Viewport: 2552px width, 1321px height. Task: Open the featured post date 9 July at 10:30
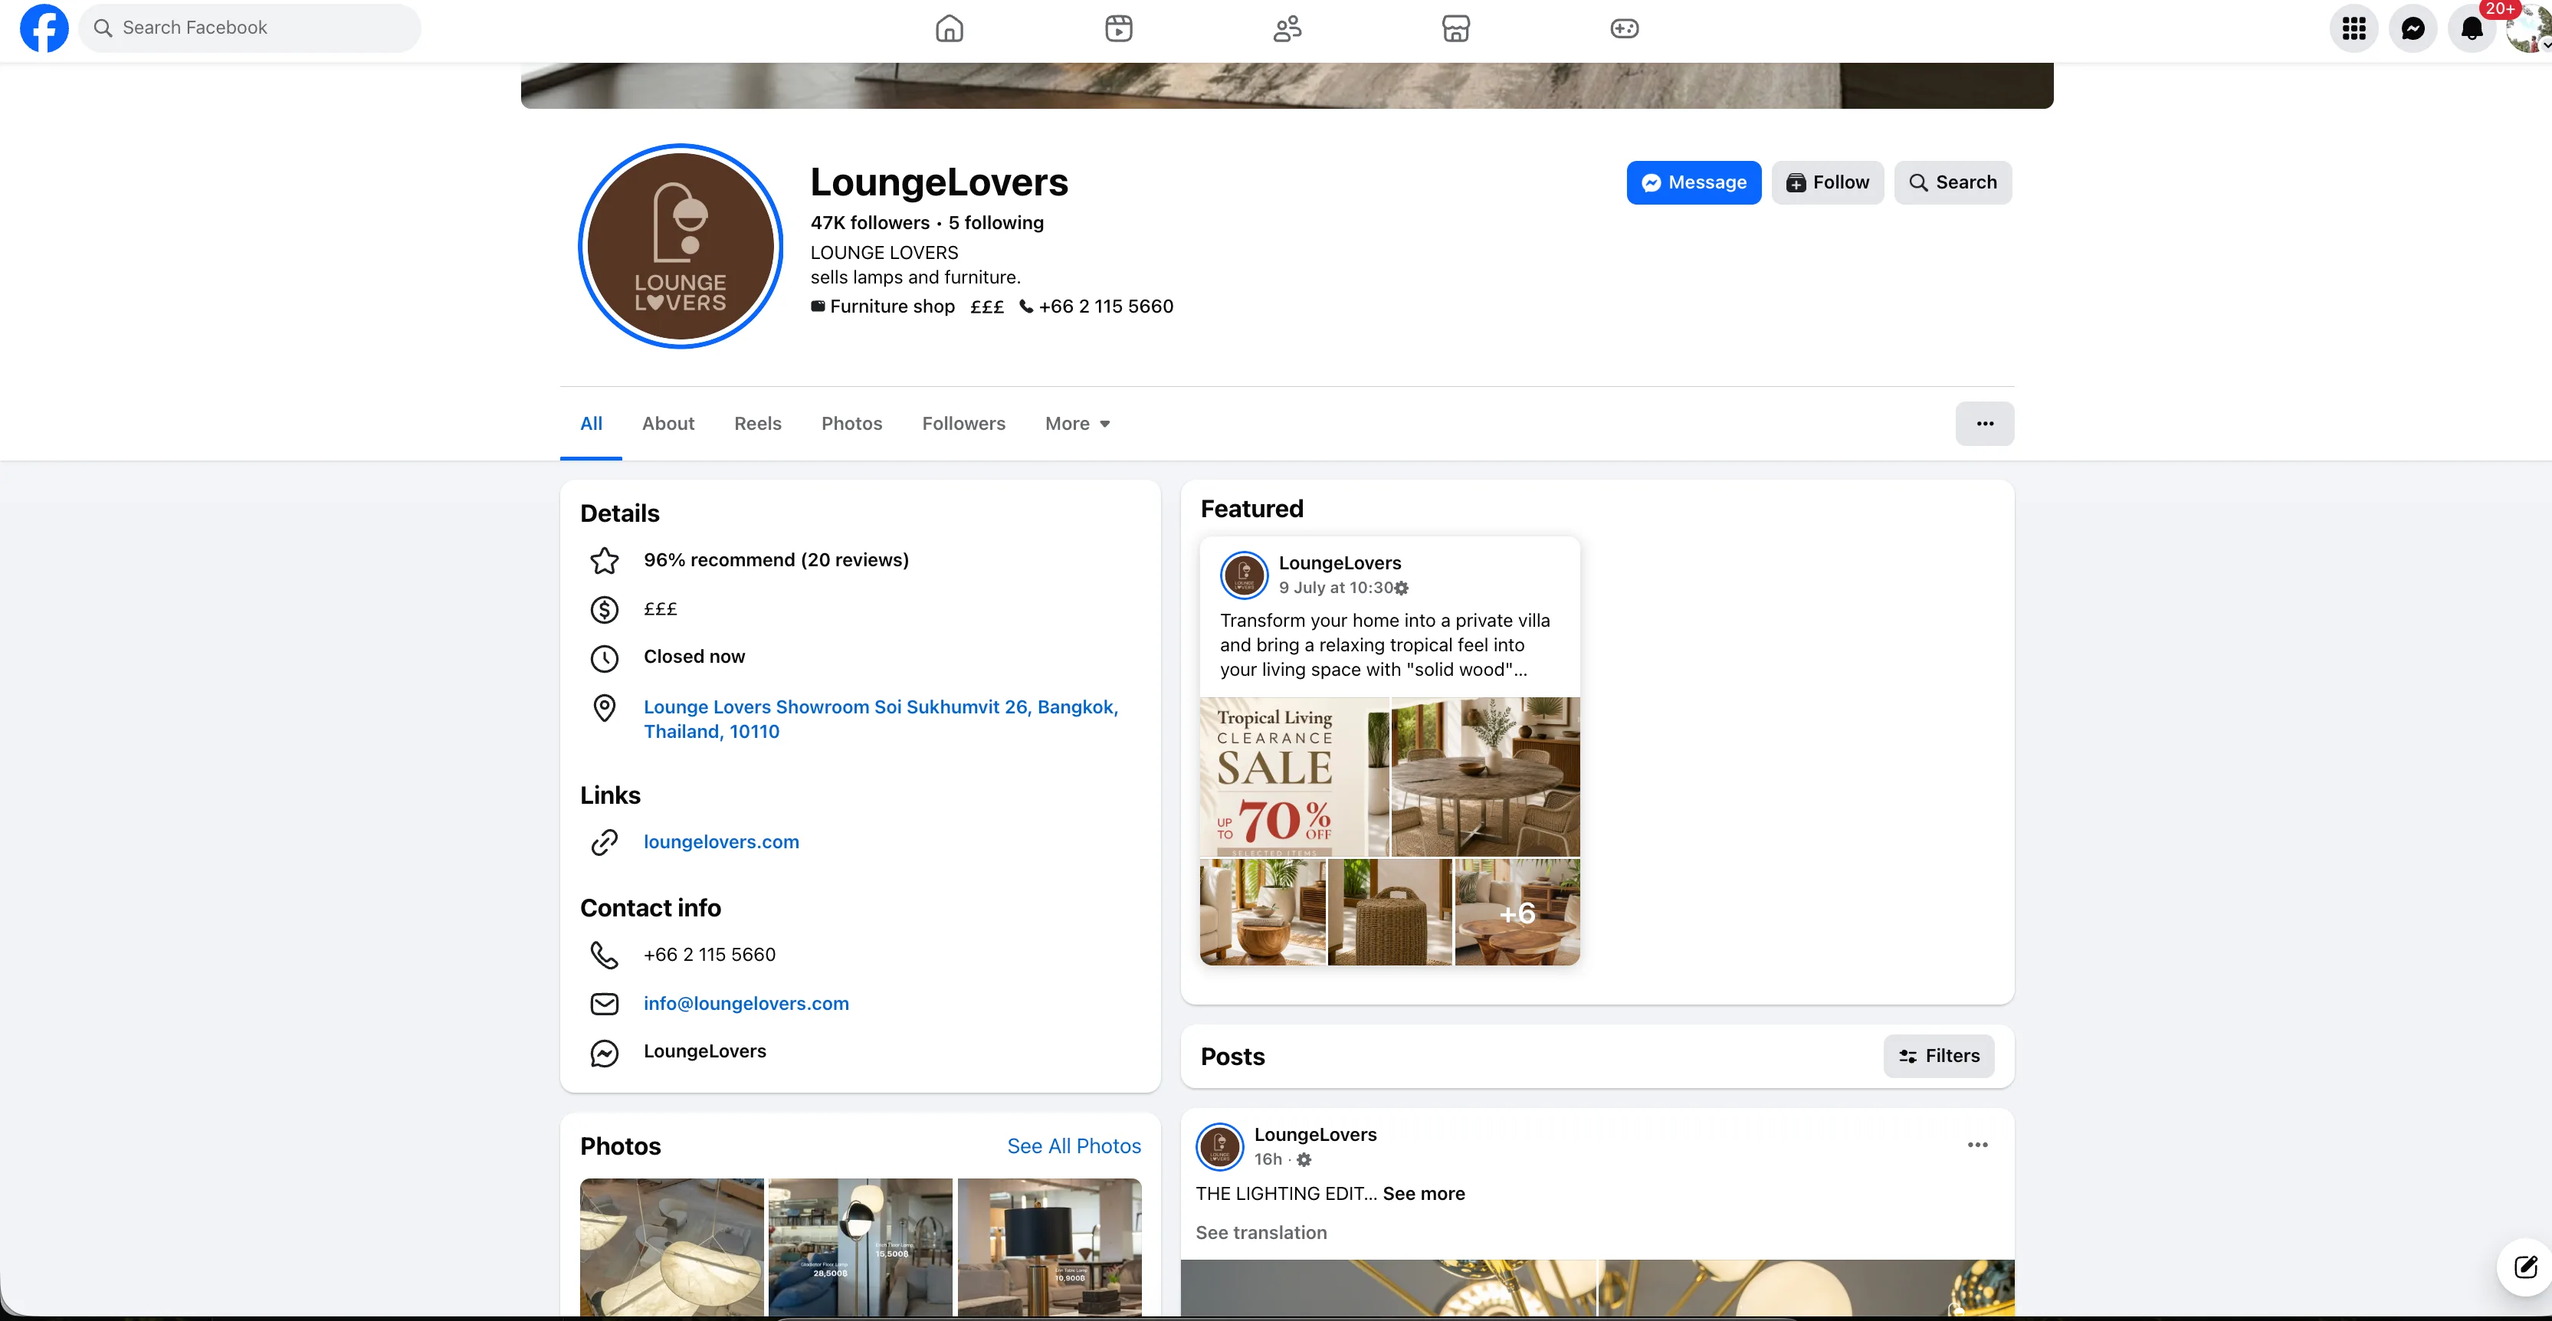click(1336, 587)
